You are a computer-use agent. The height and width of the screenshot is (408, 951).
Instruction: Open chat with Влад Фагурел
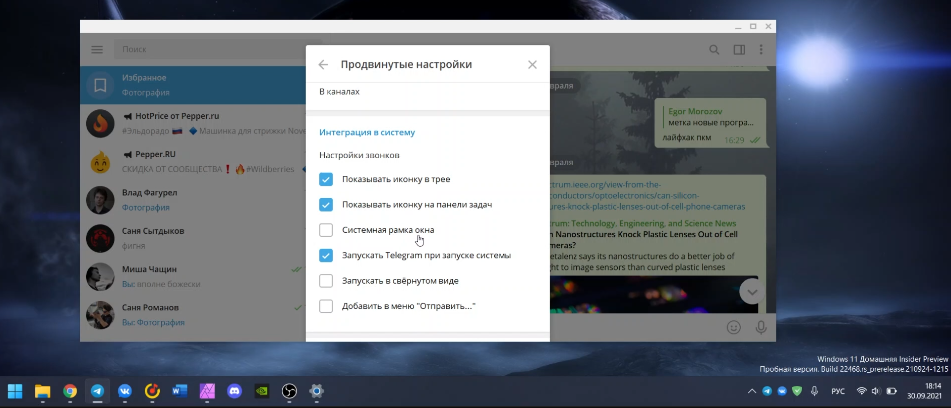(193, 200)
